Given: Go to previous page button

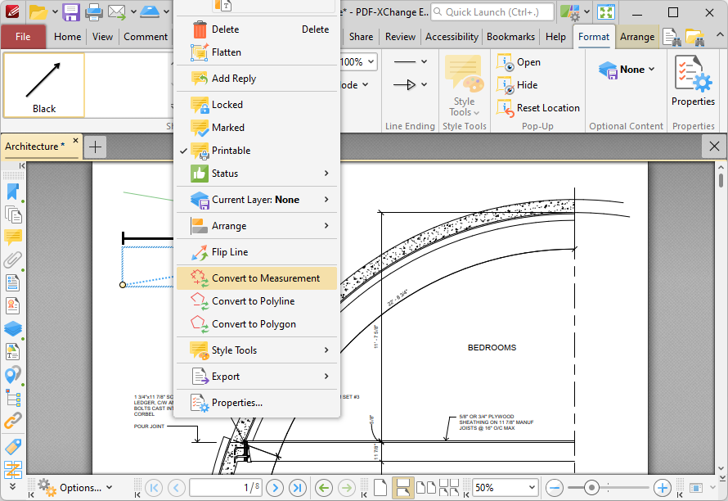Looking at the screenshot, I should click(x=177, y=488).
